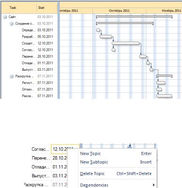The height and width of the screenshot is (188, 182).
Task: Collapse the Создание с... task group
Action: tap(12, 24)
